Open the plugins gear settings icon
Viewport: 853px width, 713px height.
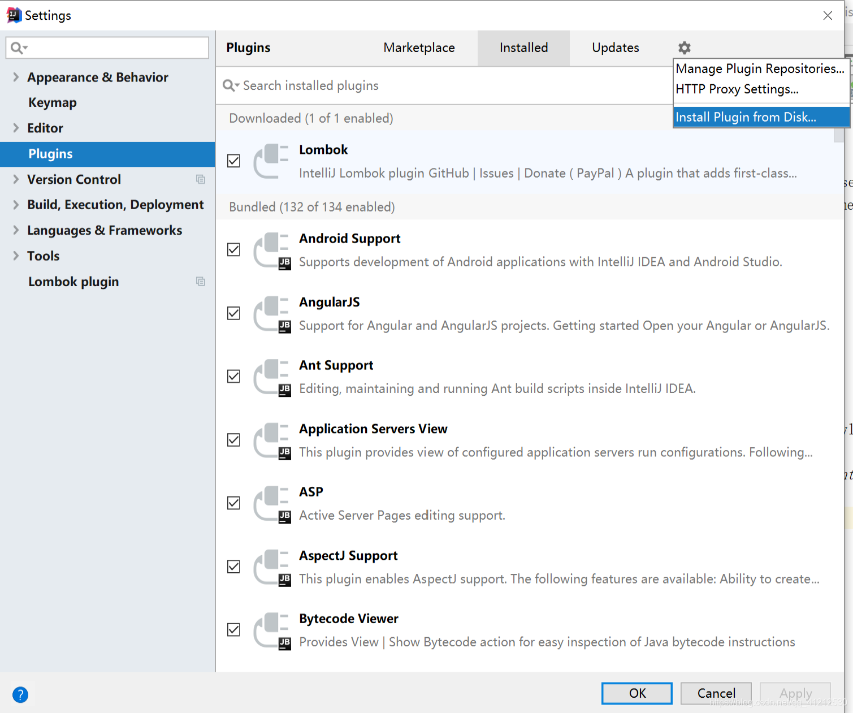coord(684,47)
